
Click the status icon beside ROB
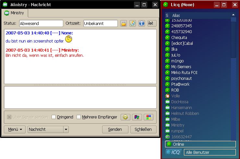[x=167, y=90]
